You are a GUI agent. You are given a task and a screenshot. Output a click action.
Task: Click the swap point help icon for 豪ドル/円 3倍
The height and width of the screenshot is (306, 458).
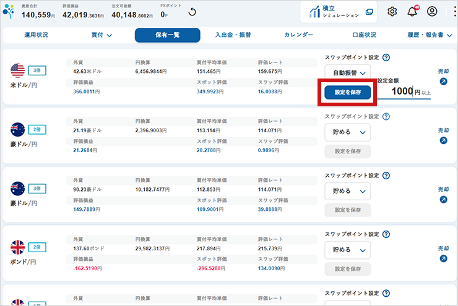[x=386, y=176]
